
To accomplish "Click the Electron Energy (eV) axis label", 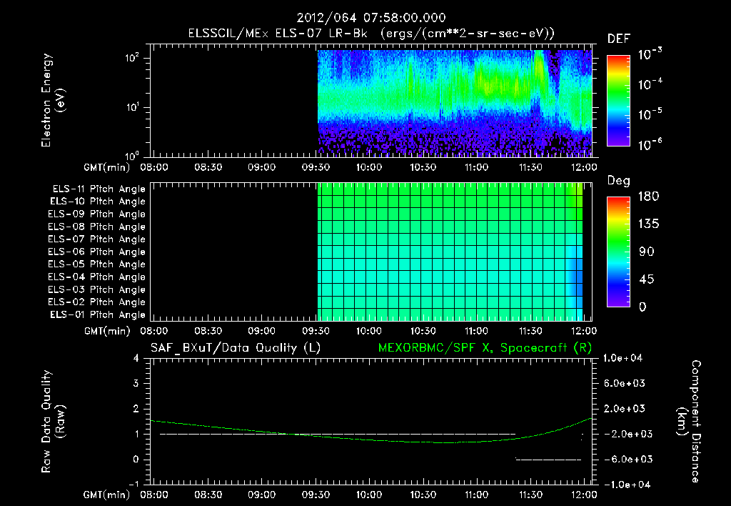I will click(53, 100).
